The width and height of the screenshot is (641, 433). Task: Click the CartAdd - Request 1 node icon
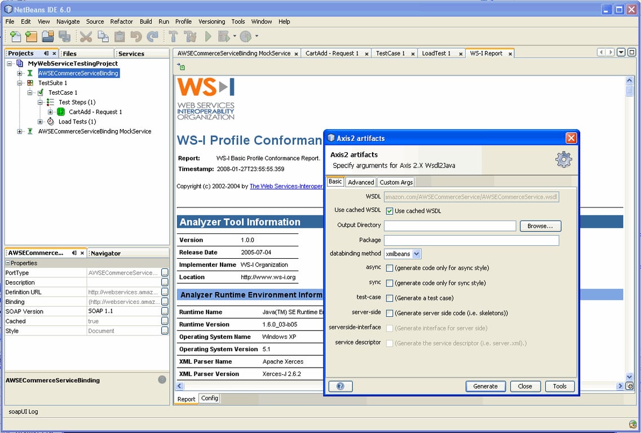pos(60,112)
